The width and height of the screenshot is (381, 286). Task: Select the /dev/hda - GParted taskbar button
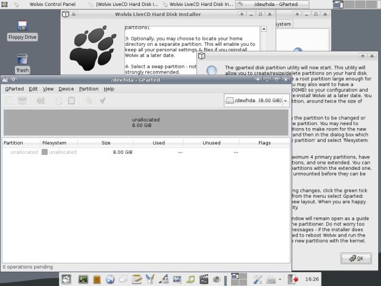[272, 4]
